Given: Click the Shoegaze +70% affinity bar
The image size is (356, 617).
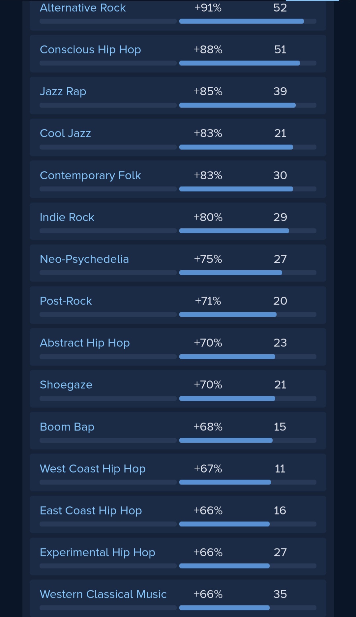Looking at the screenshot, I should tap(248, 398).
